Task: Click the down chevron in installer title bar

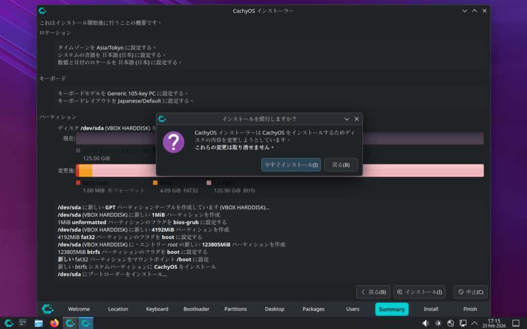Action: click(465, 11)
